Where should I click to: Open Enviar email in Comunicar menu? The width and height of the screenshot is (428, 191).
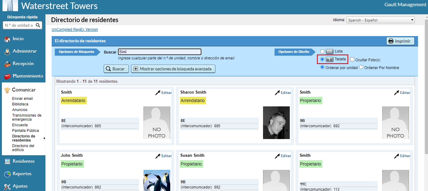pos(22,99)
